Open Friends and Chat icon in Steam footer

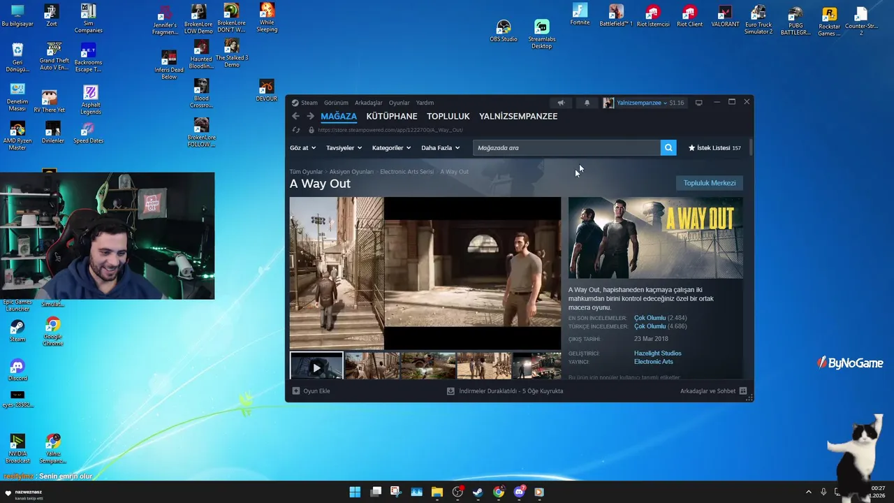tap(743, 391)
